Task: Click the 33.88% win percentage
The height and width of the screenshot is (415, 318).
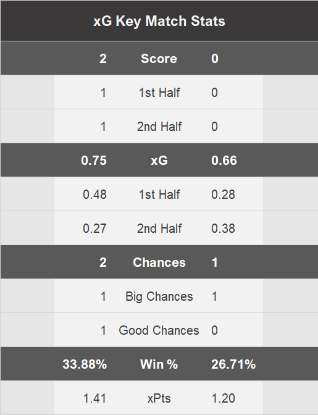Action: (x=85, y=364)
